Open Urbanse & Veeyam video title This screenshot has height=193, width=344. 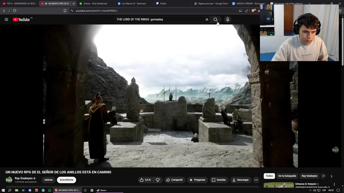[312, 186]
